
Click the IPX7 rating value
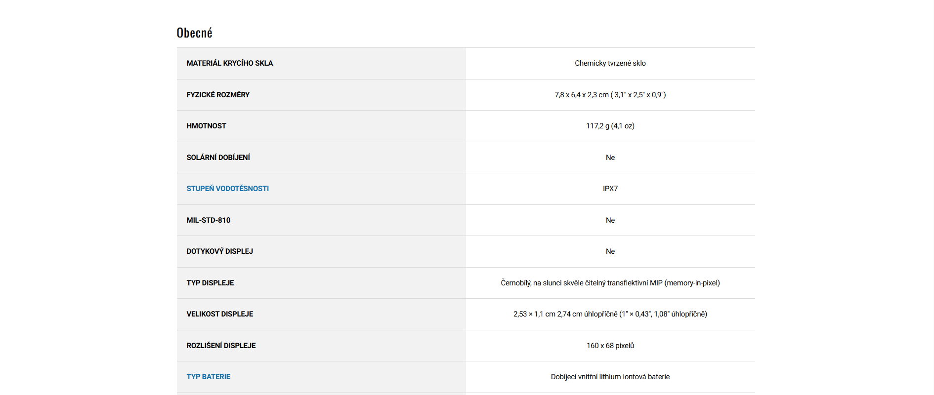point(610,189)
